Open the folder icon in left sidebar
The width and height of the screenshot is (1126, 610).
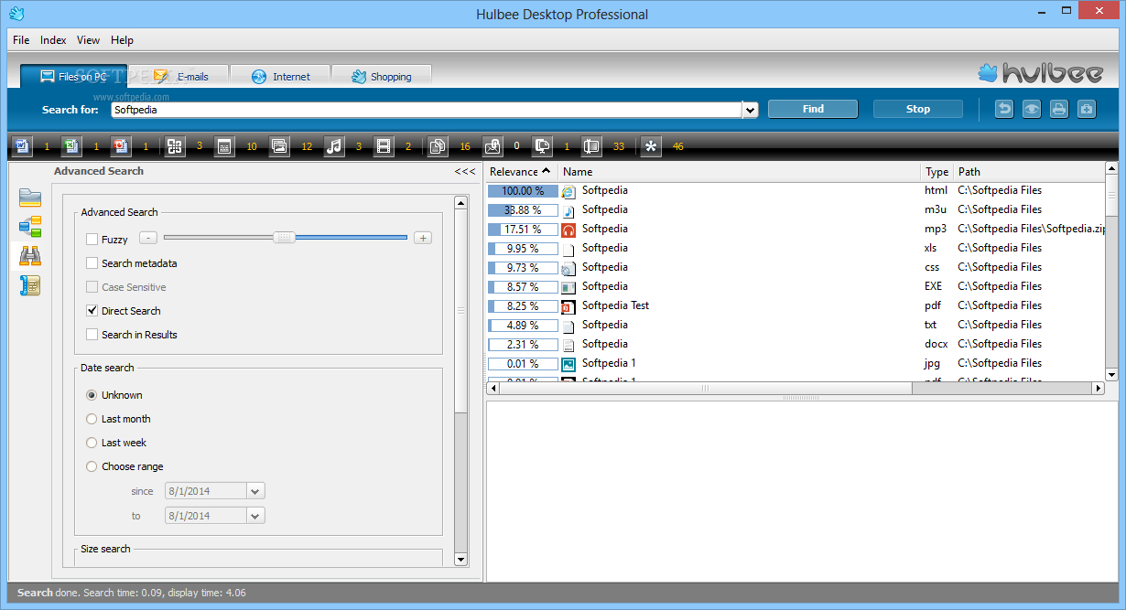click(x=30, y=198)
